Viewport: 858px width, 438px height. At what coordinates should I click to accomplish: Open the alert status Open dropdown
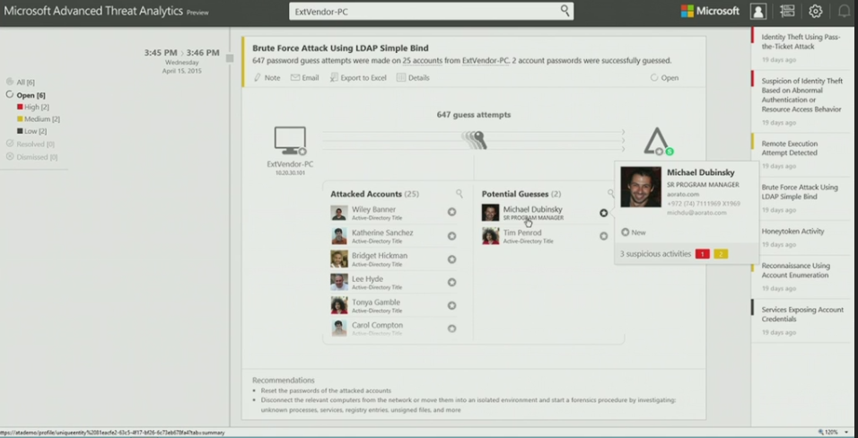pos(664,78)
